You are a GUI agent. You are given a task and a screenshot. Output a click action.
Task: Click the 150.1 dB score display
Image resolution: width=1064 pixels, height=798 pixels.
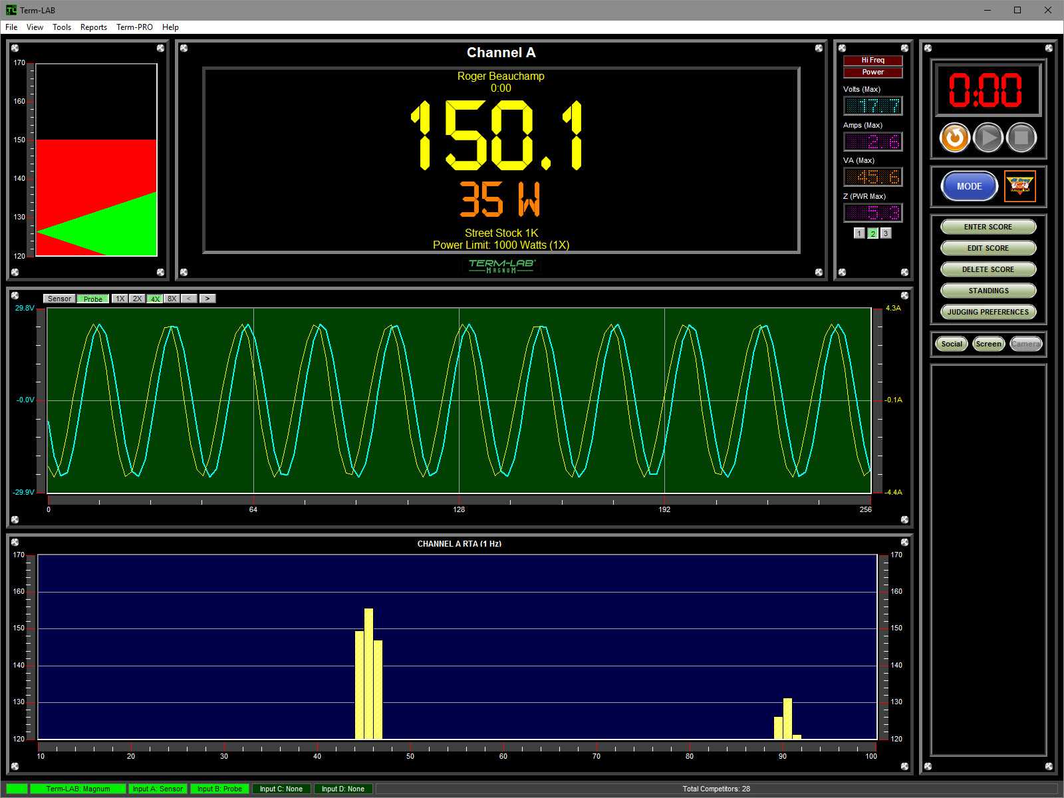[x=497, y=136]
